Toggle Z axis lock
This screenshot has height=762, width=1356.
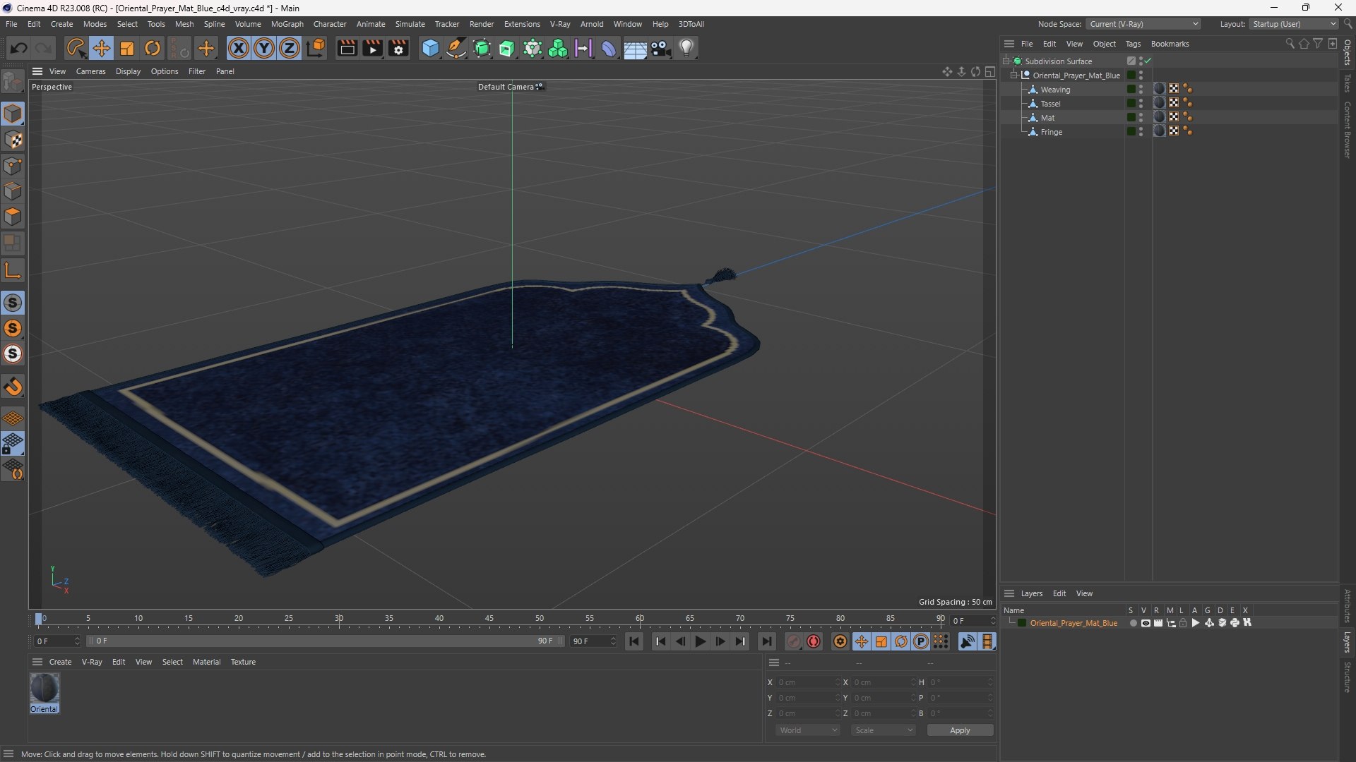[290, 48]
